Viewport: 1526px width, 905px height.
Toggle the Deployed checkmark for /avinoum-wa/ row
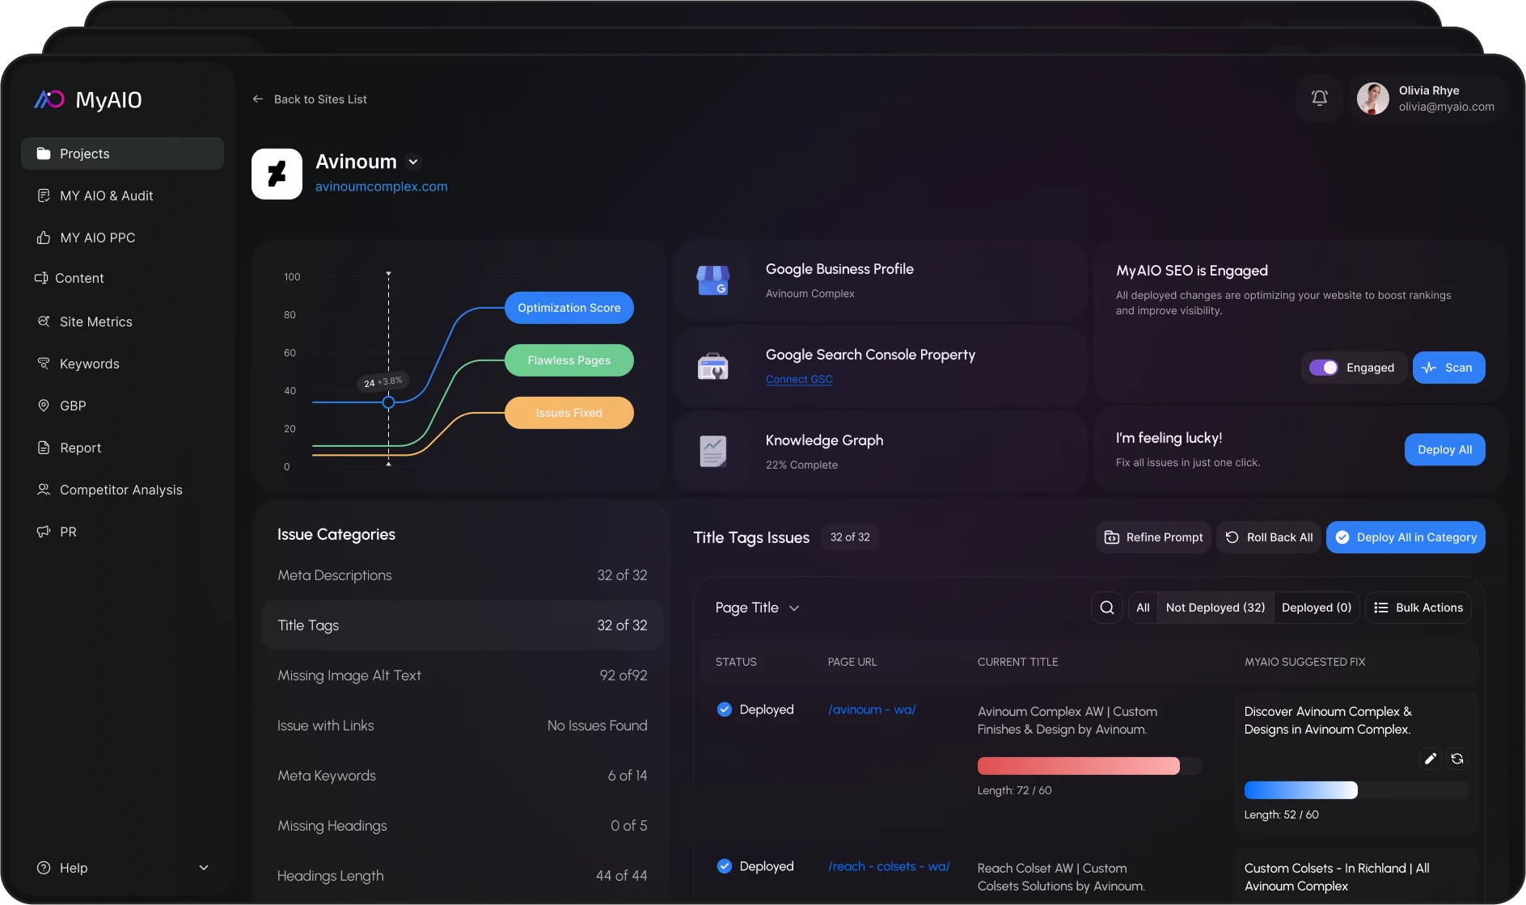tap(725, 709)
